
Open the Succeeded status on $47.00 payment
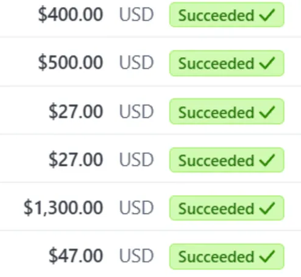tap(227, 256)
